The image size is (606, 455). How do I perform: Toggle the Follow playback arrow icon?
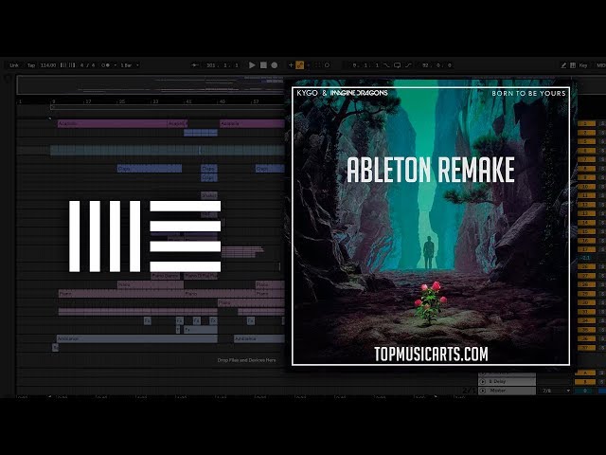click(195, 65)
